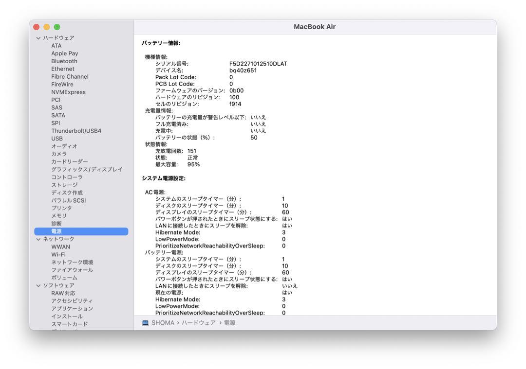Select NVMExpress in sidebar
This screenshot has width=526, height=369.
click(68, 92)
